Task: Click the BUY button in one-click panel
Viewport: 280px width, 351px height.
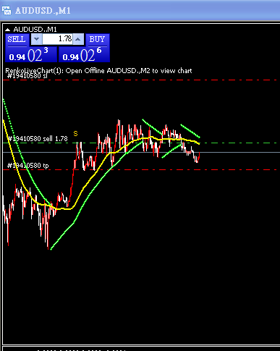Action: click(97, 40)
